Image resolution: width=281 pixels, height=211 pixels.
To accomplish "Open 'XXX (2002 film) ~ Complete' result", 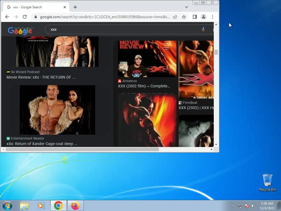I will (144, 86).
